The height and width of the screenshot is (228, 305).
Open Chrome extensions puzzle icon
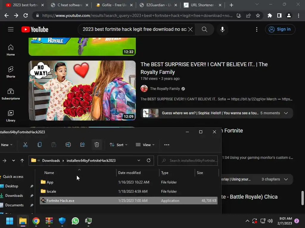pyautogui.click(x=270, y=15)
